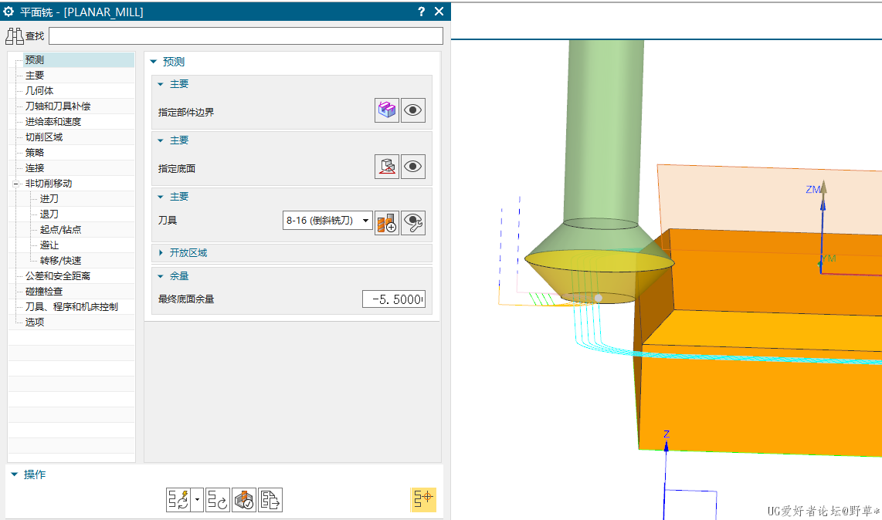The width and height of the screenshot is (882, 520).
Task: Click the highlighted tool path display icon
Action: (423, 500)
